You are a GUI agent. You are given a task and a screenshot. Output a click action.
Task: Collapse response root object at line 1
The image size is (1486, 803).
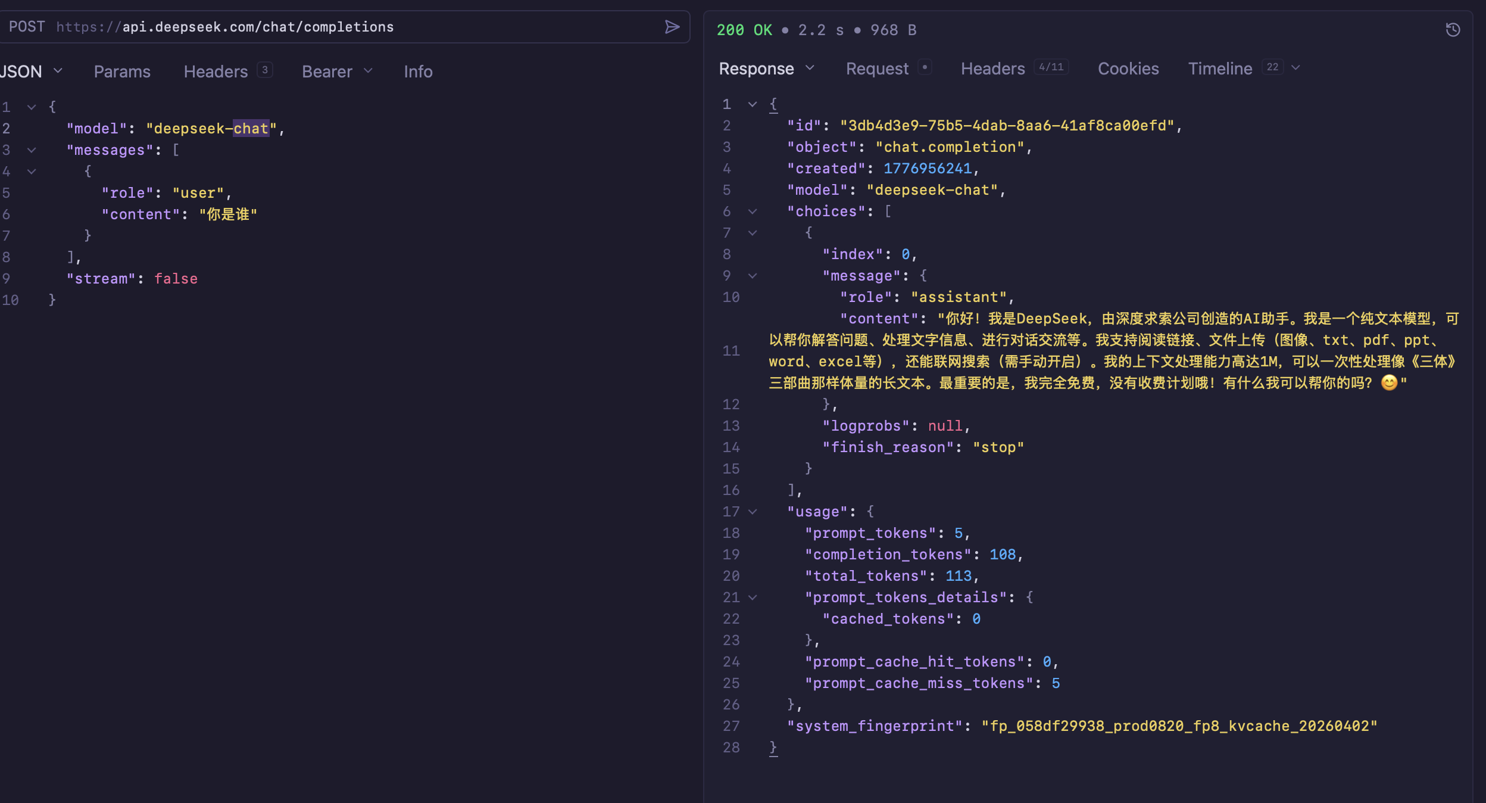click(x=753, y=104)
